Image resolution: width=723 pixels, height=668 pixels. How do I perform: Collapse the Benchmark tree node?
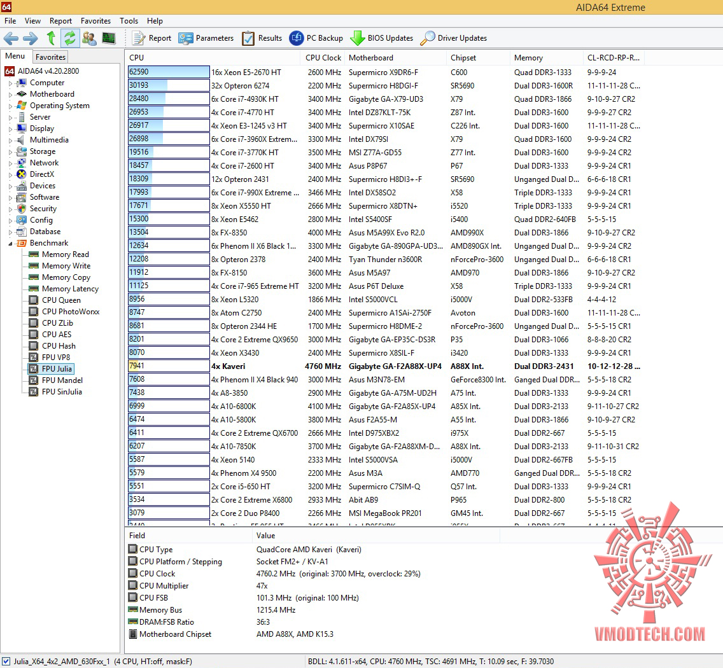(11, 244)
